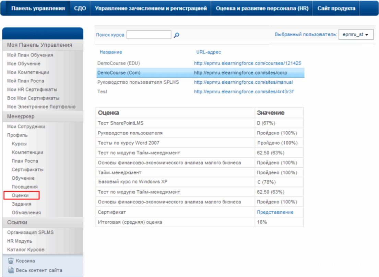Open План Роста under Профиль
This screenshot has width=379, height=277.
(x=25, y=161)
